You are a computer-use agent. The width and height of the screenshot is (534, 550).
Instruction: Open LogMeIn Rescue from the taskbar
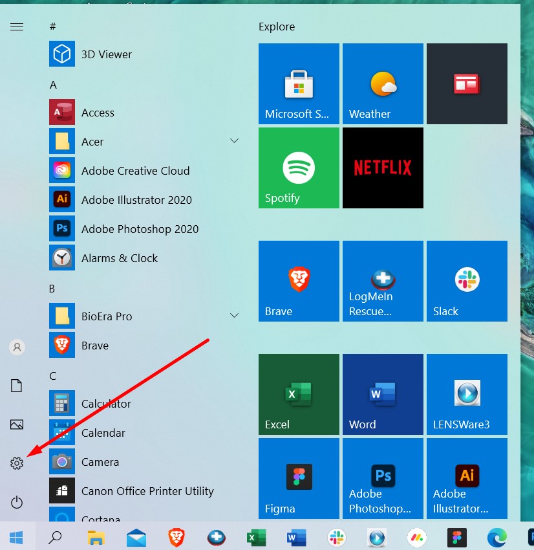tap(217, 537)
